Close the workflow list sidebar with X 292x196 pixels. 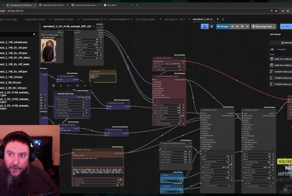point(34,35)
